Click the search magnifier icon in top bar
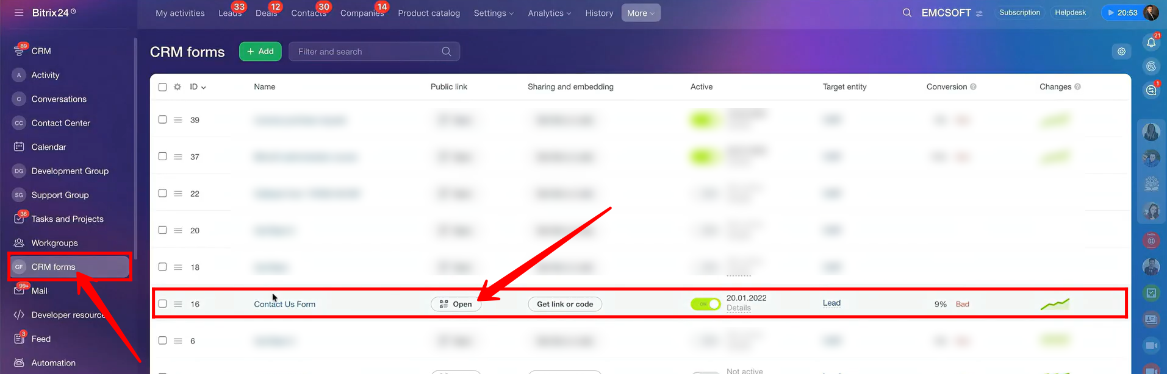1167x374 pixels. pos(907,13)
